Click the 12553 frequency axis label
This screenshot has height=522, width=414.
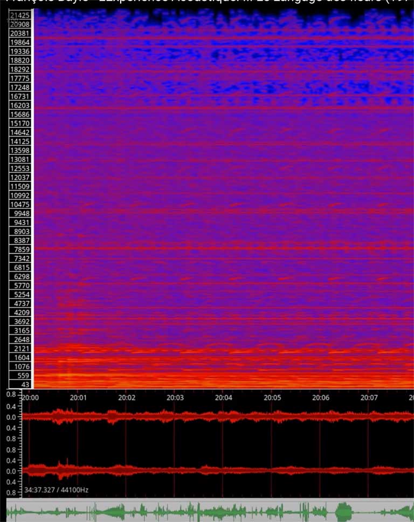pos(20,168)
